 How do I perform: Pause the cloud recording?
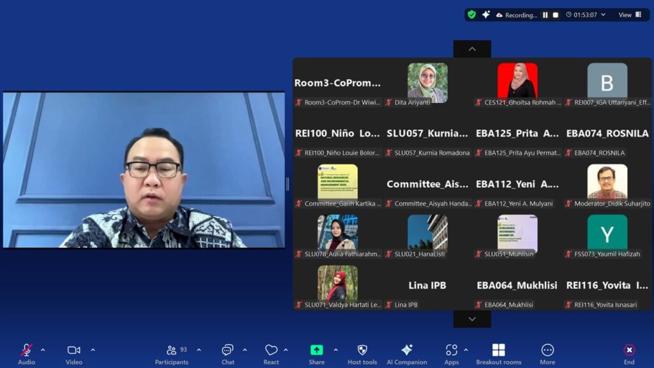[x=545, y=15]
